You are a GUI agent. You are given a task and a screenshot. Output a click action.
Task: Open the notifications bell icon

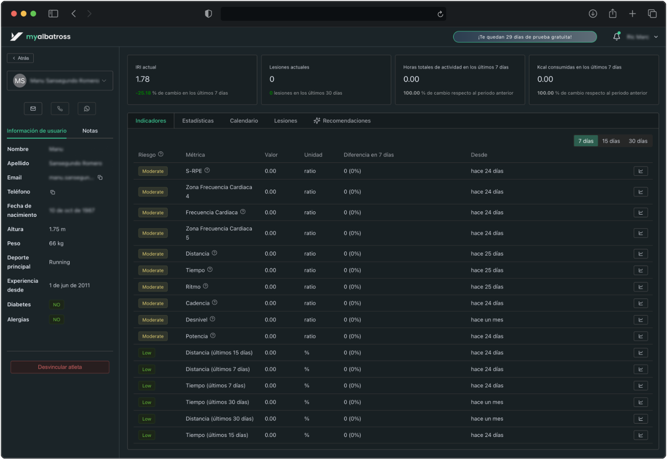(616, 37)
